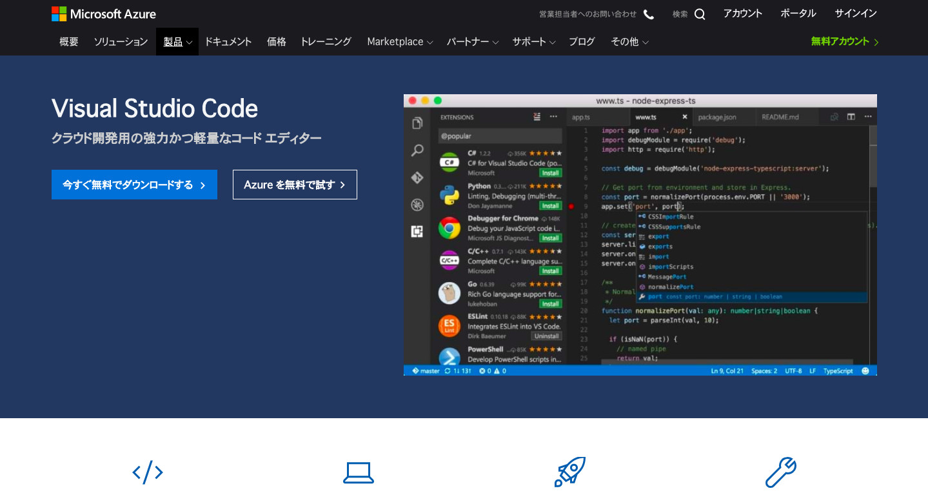Click the code brackets icon

pos(148,472)
